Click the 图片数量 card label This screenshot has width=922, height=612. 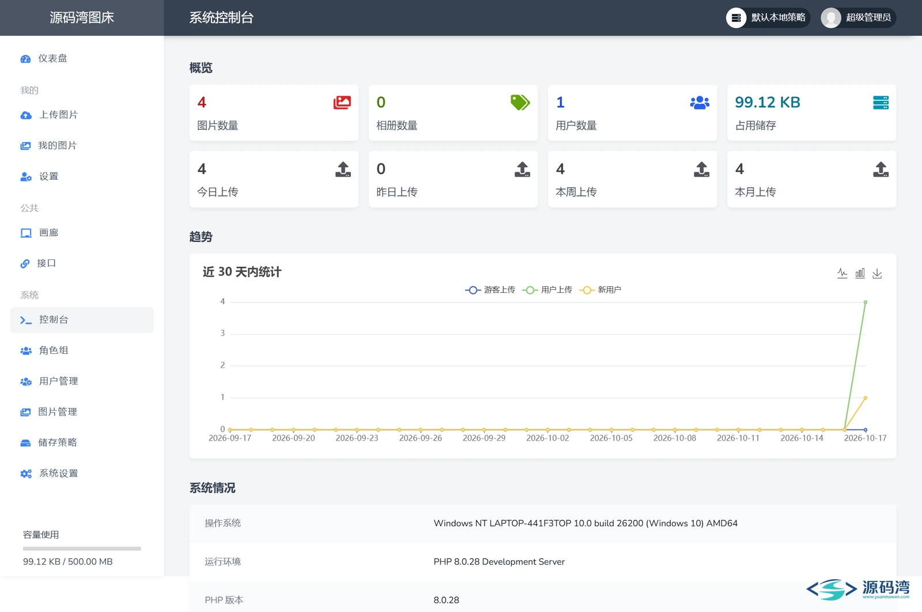point(218,126)
